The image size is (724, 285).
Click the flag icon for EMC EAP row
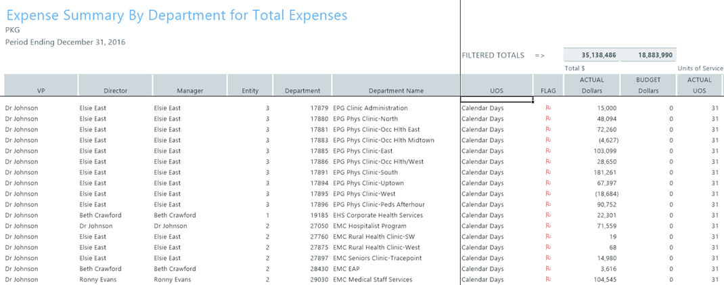pyautogui.click(x=547, y=269)
